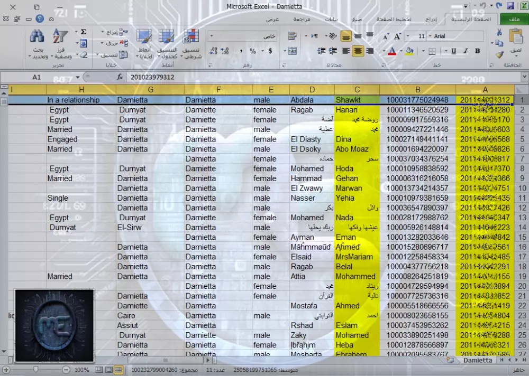Image resolution: width=529 pixels, height=376 pixels.
Task: Open the Paste (لصق) options arrow
Action: click(x=516, y=55)
